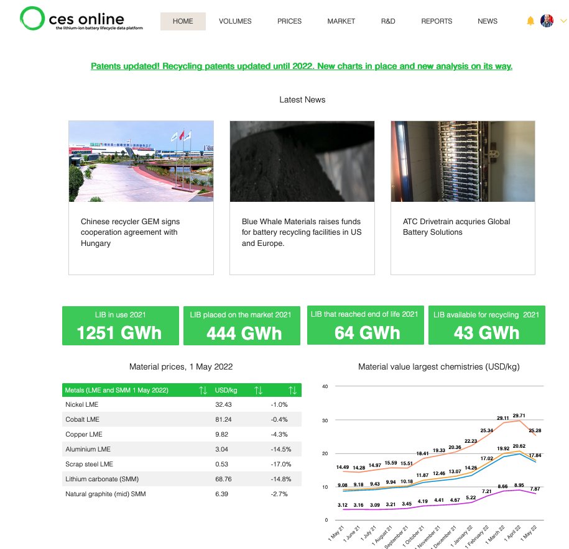
Task: Open the profile dropdown chevron
Action: click(563, 20)
